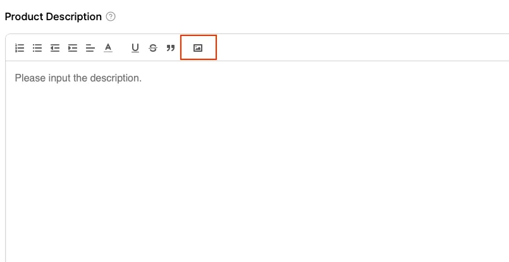Click the Product Description heading label
The width and height of the screenshot is (509, 262).
coord(53,16)
